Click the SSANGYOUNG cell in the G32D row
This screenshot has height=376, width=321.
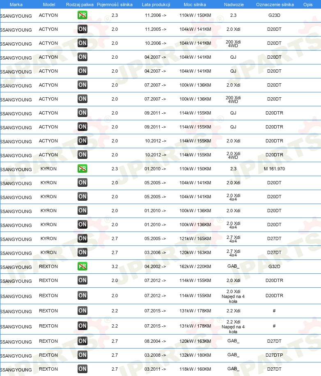[x=16, y=267]
